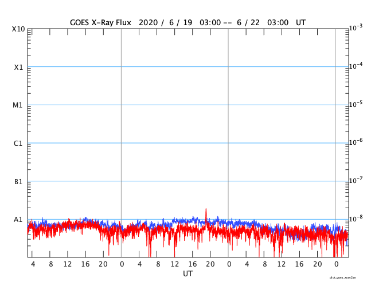Select the start date "2020 / 6 / 19" in title
Screen dimensions: 367x286
[166, 23]
